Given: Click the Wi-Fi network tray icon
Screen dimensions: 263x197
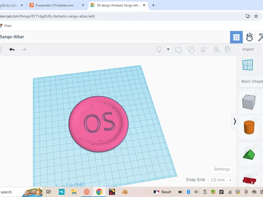Looking at the screenshot, I should pos(230,192).
